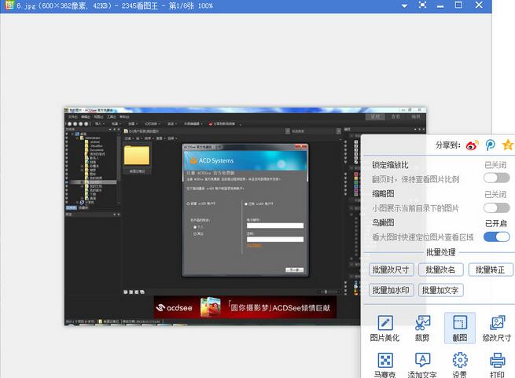Click the 批量改尺寸 batch resize button
This screenshot has width=515, height=378.
coord(391,270)
